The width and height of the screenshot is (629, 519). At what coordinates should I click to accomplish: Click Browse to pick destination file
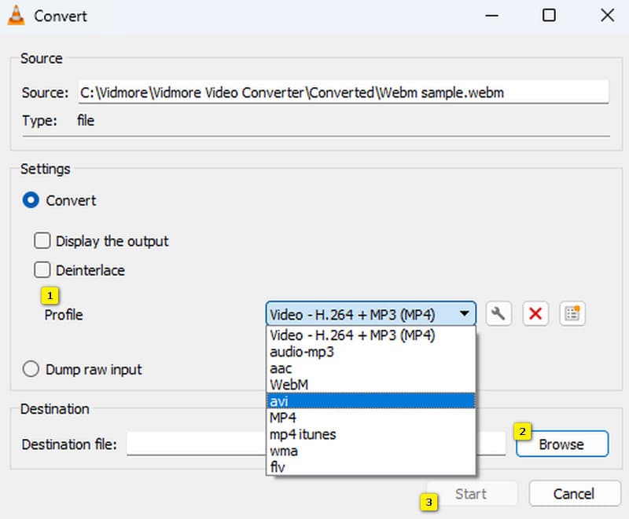(561, 444)
